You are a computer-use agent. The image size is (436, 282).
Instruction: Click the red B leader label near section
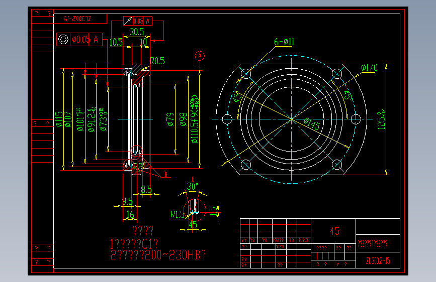click(x=166, y=174)
